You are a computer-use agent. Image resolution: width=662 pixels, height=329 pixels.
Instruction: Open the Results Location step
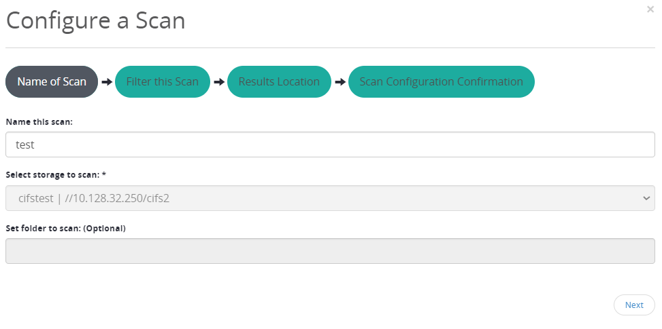(279, 81)
